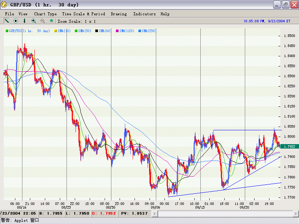The width and height of the screenshot is (299, 224).
Task: Click the down arrow marker tool
Action: (x=25, y=21)
